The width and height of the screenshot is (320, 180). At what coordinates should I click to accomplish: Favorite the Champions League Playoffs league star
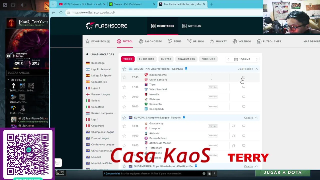(124, 117)
